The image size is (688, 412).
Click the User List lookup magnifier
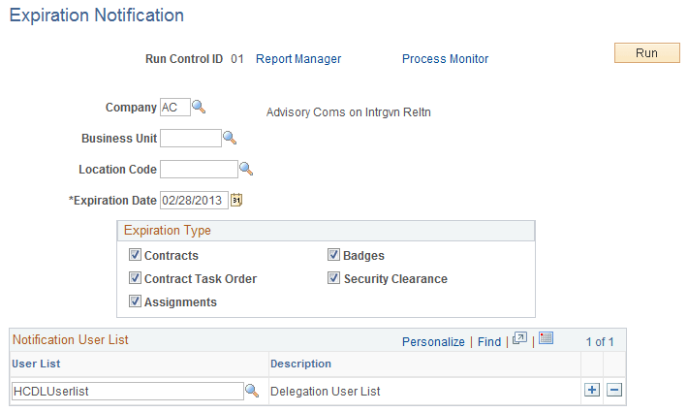[251, 391]
